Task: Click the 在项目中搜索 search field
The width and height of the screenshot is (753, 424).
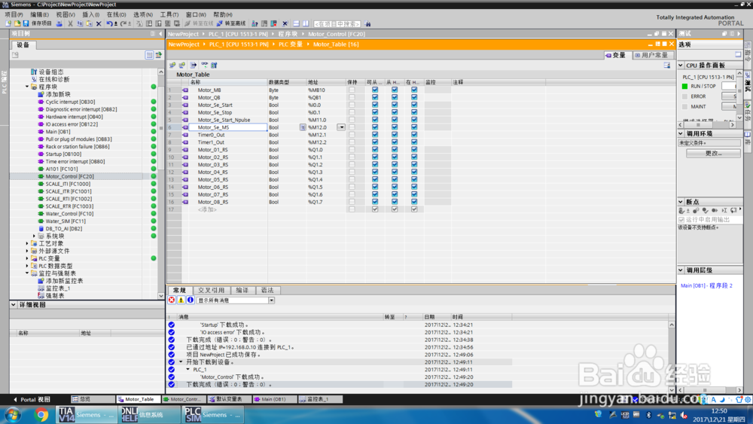Action: coord(337,23)
